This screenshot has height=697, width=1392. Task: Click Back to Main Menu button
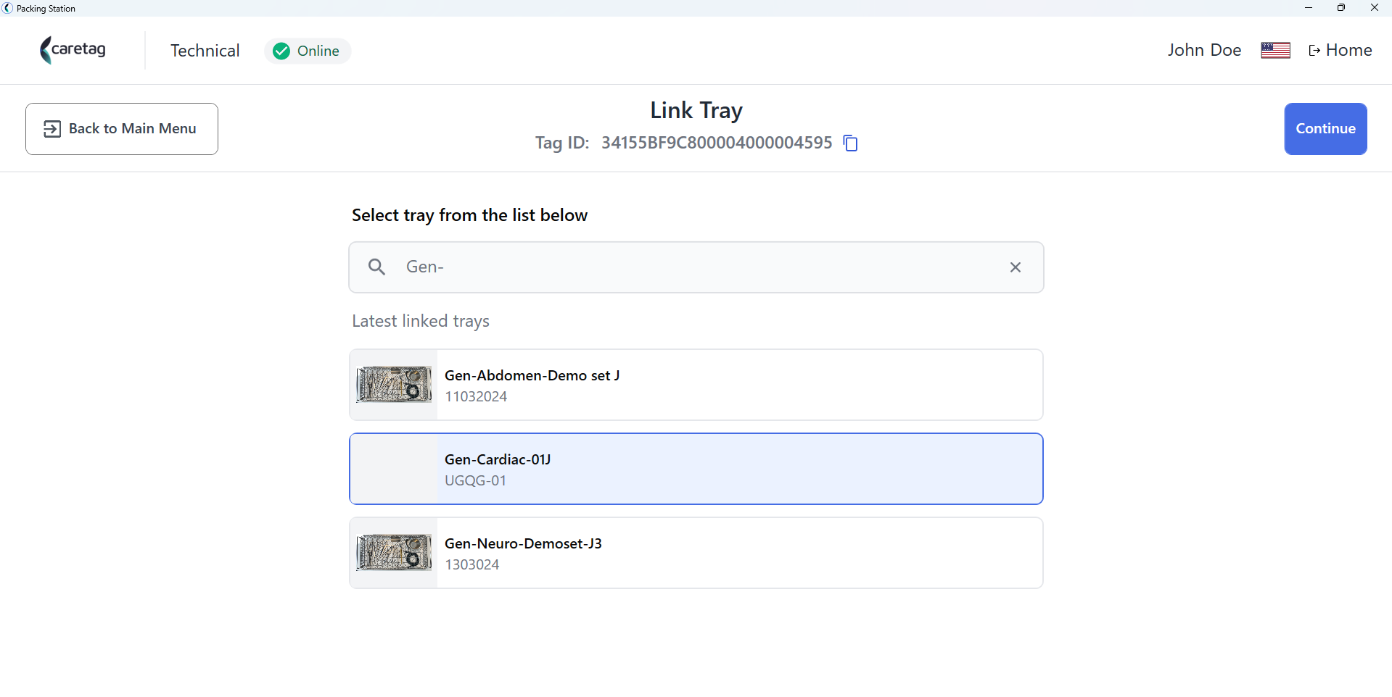coord(122,129)
